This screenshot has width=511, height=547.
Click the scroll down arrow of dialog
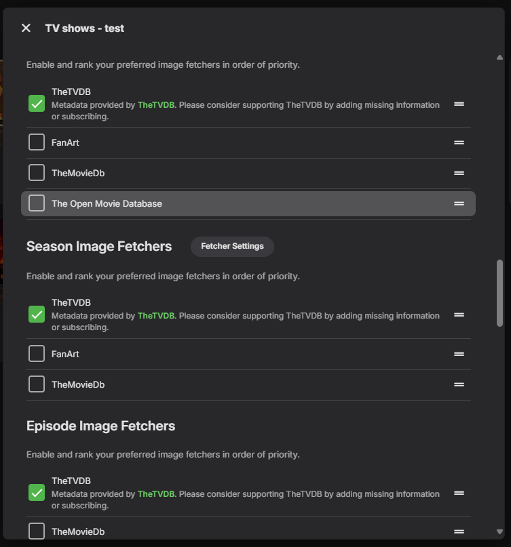pos(500,532)
